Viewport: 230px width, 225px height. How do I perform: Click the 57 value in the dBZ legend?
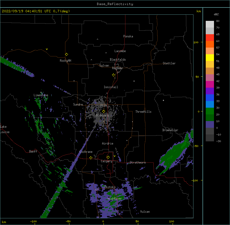click(218, 48)
